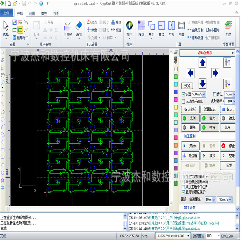Uncheck the 快速 fast speed checkbox
The image size is (241, 241).
tap(183, 94)
